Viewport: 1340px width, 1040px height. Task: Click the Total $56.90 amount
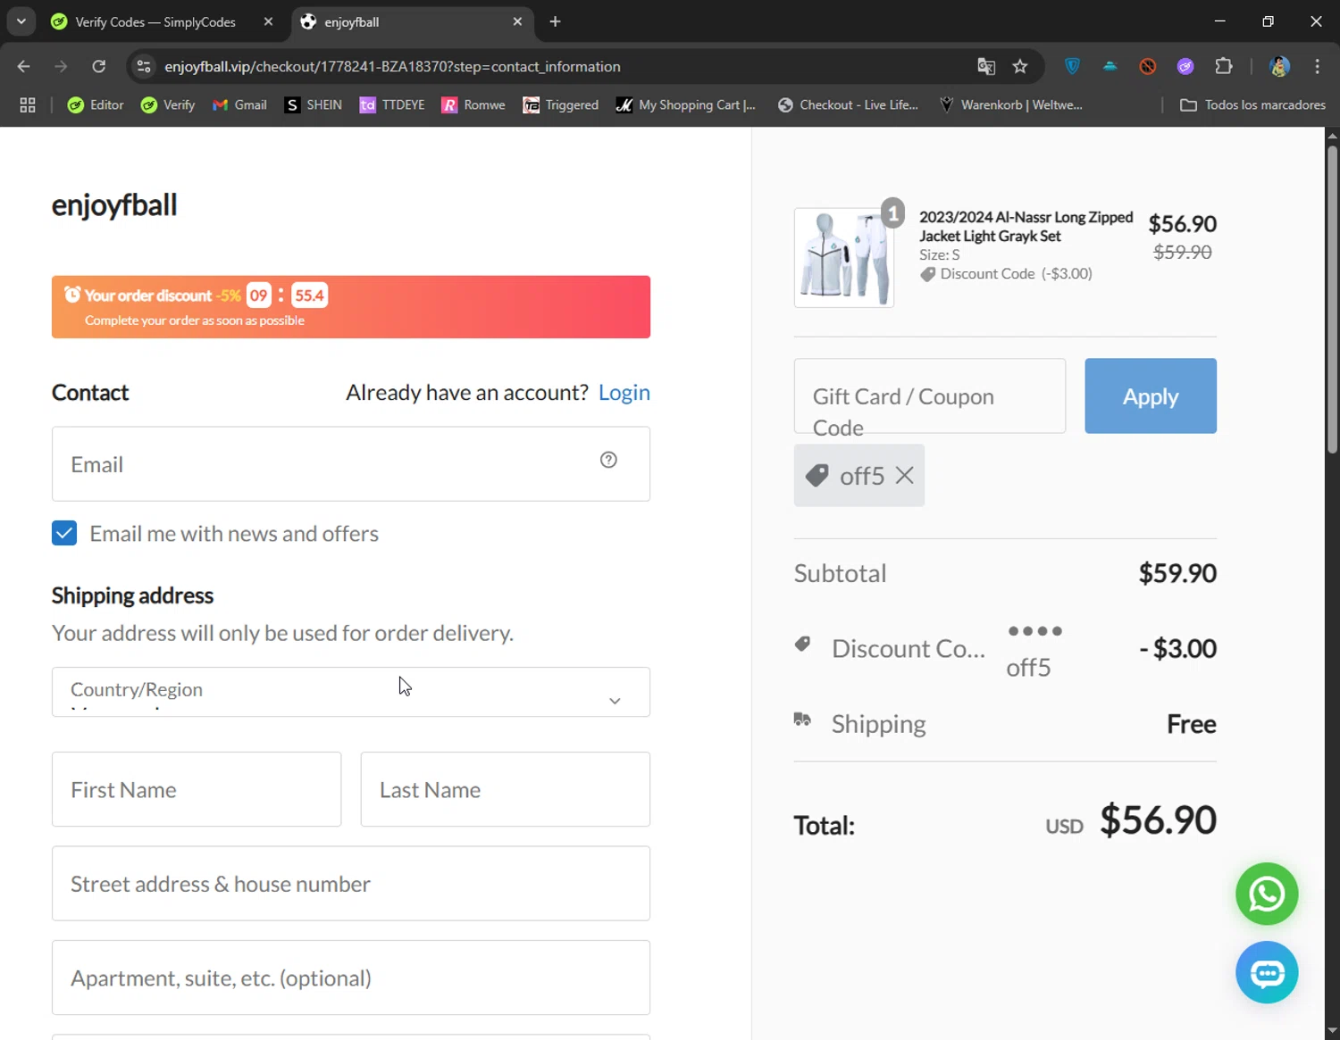tap(1158, 820)
